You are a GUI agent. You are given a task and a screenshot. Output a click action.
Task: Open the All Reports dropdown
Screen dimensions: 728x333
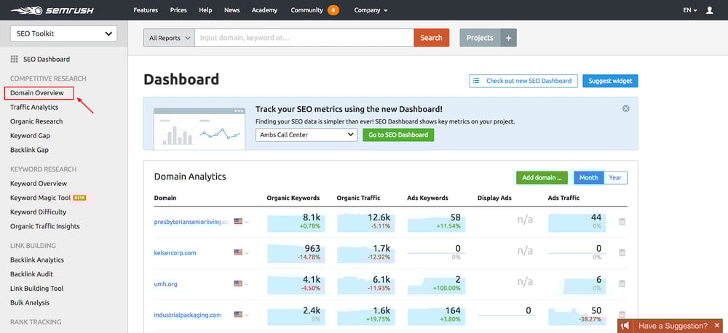(169, 38)
